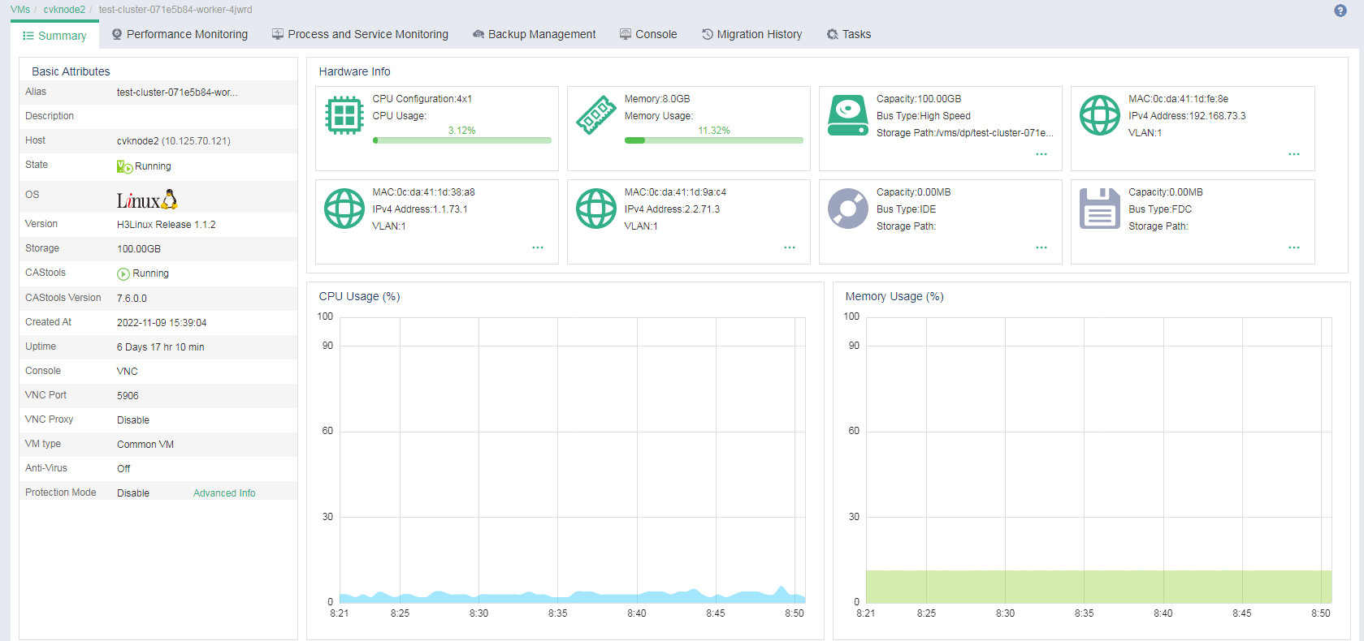Click the Performance Monitoring tab icon

tap(117, 34)
